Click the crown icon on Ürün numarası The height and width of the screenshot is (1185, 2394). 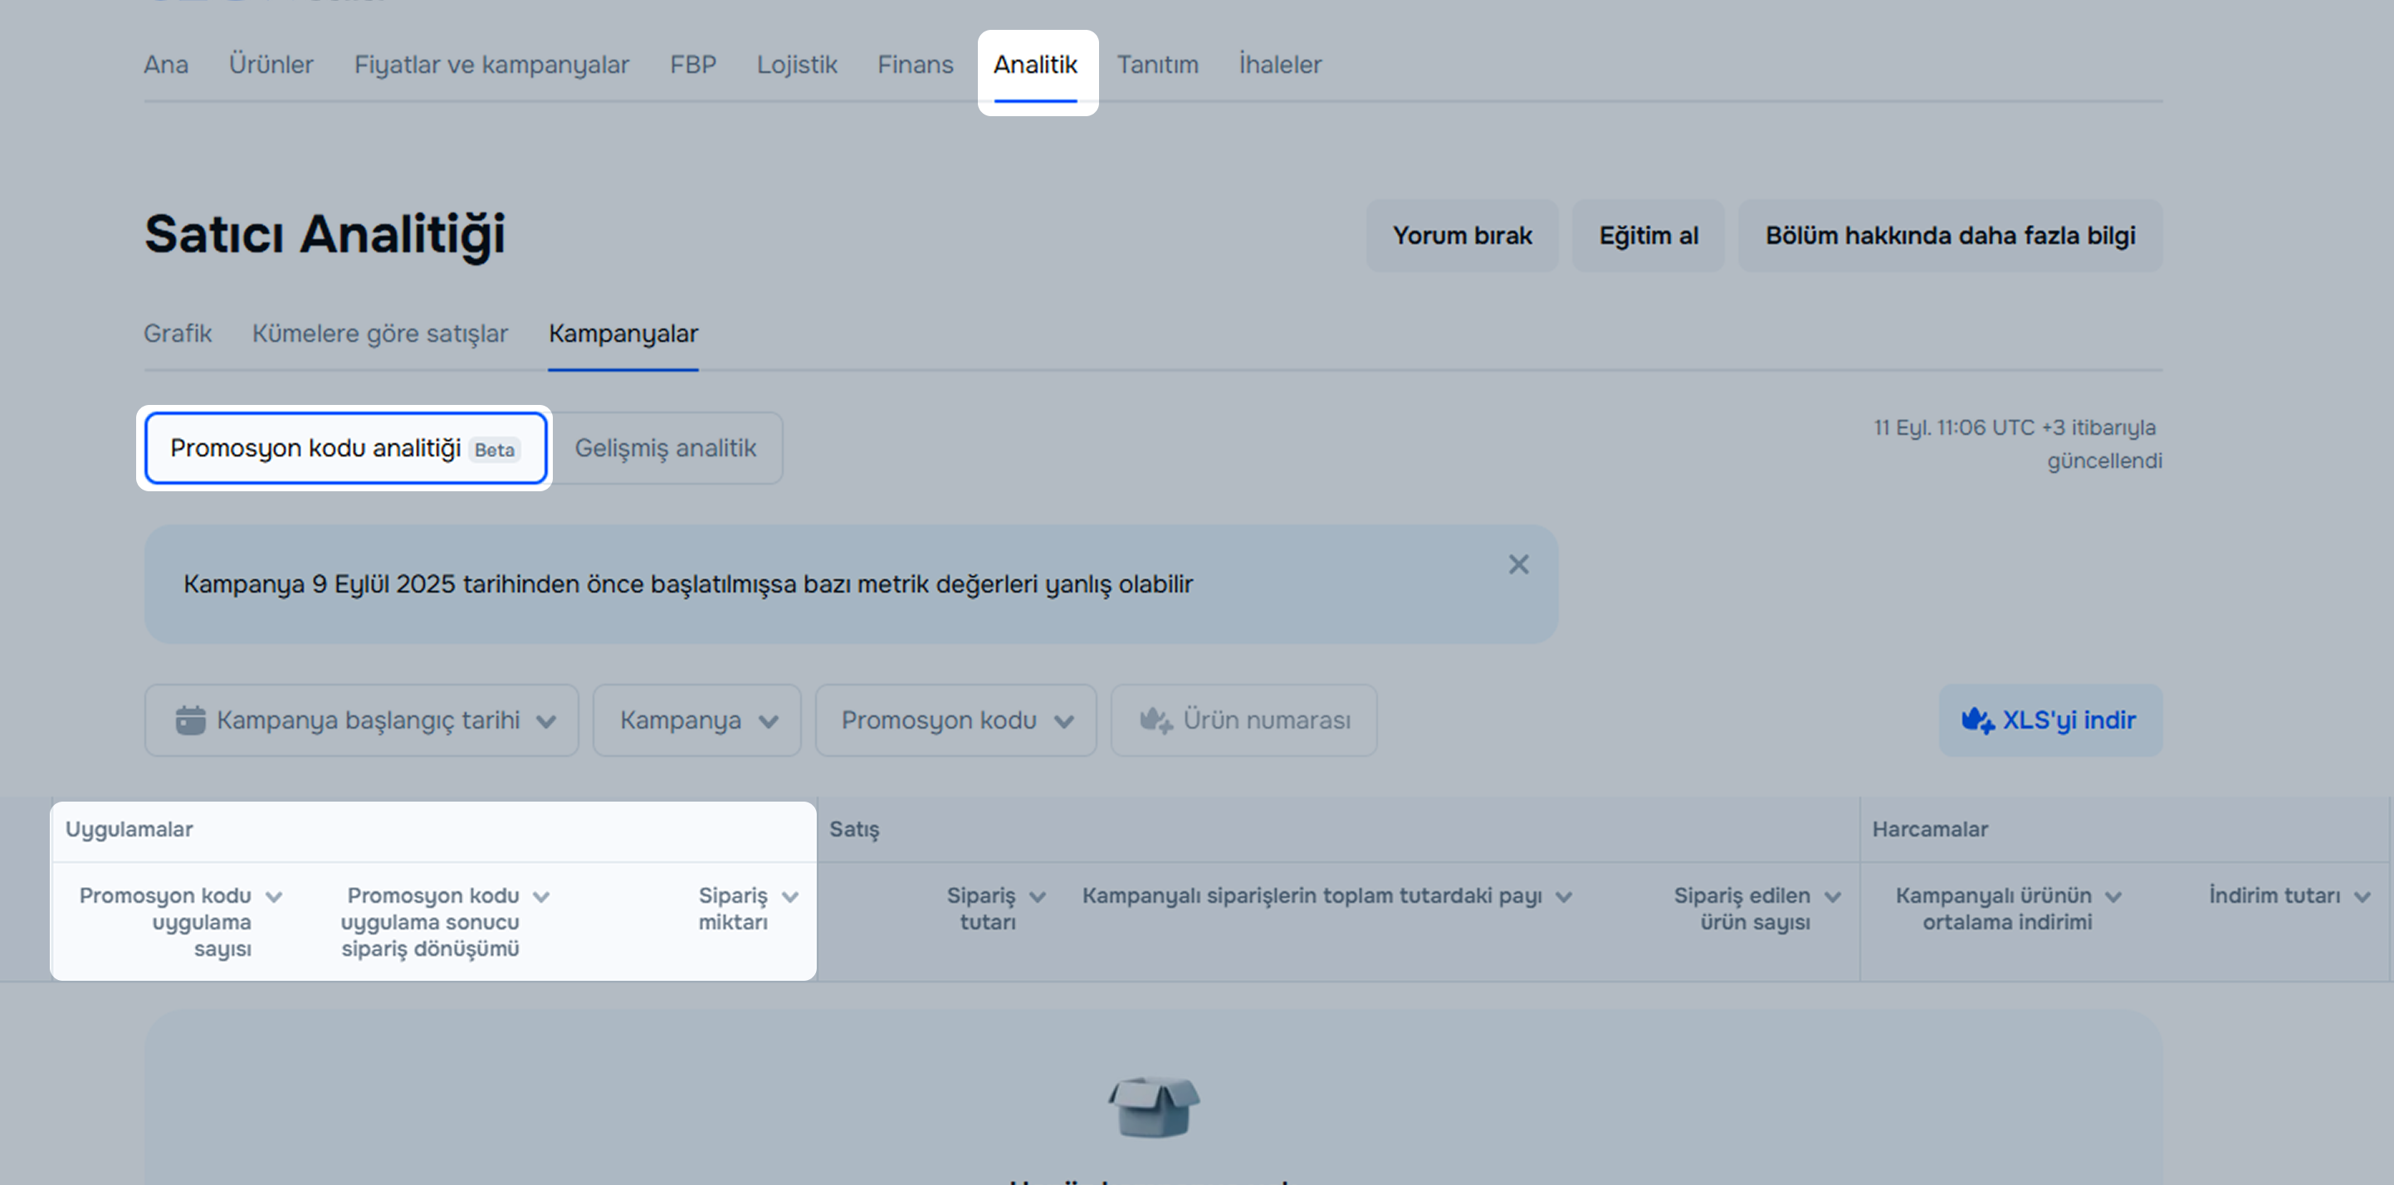(1155, 720)
